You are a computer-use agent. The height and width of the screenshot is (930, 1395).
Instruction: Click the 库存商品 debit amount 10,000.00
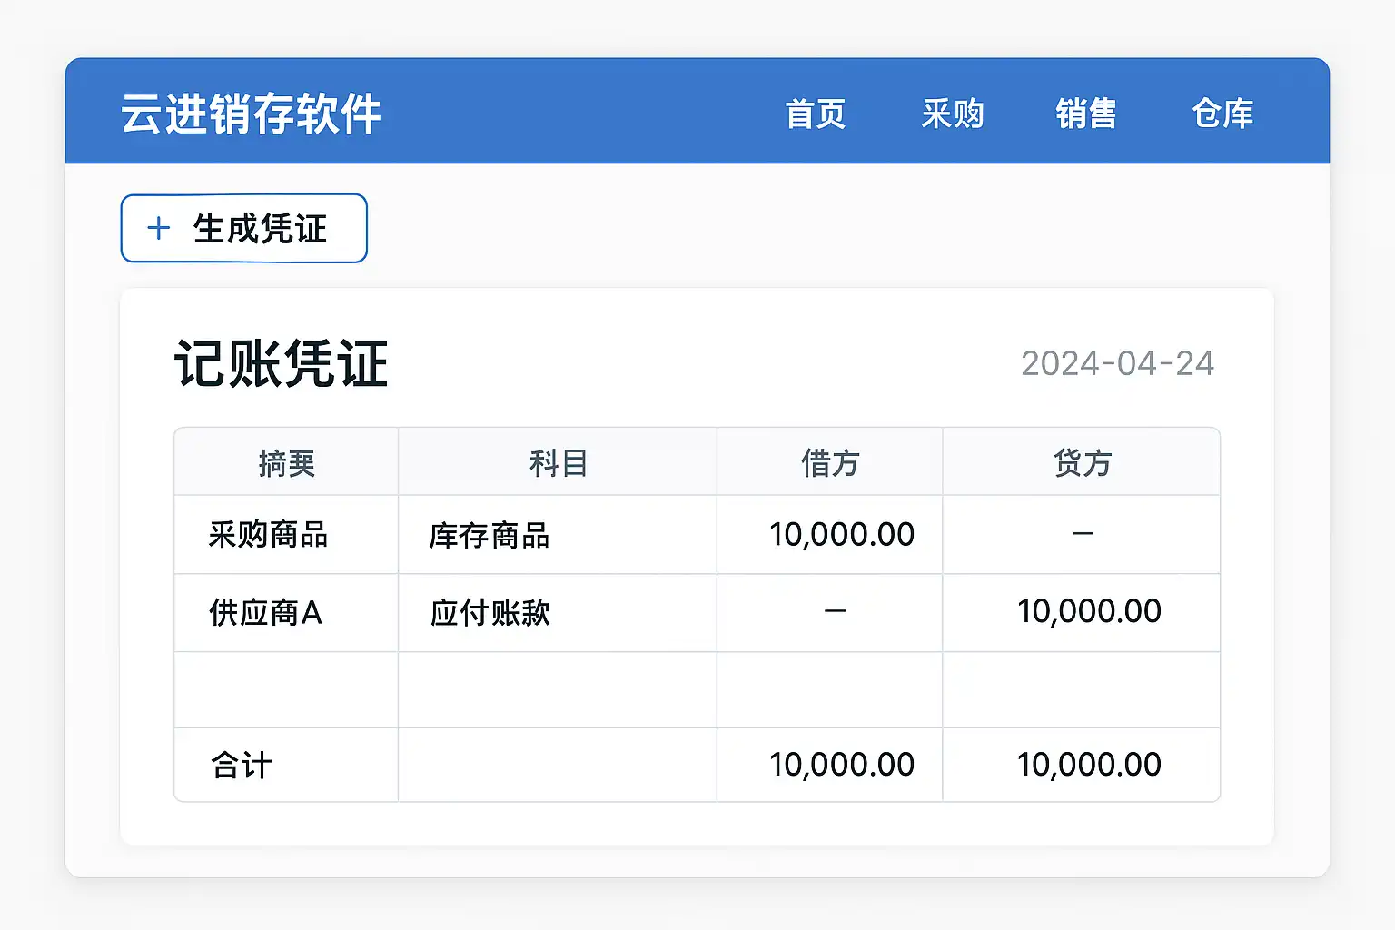tap(841, 535)
